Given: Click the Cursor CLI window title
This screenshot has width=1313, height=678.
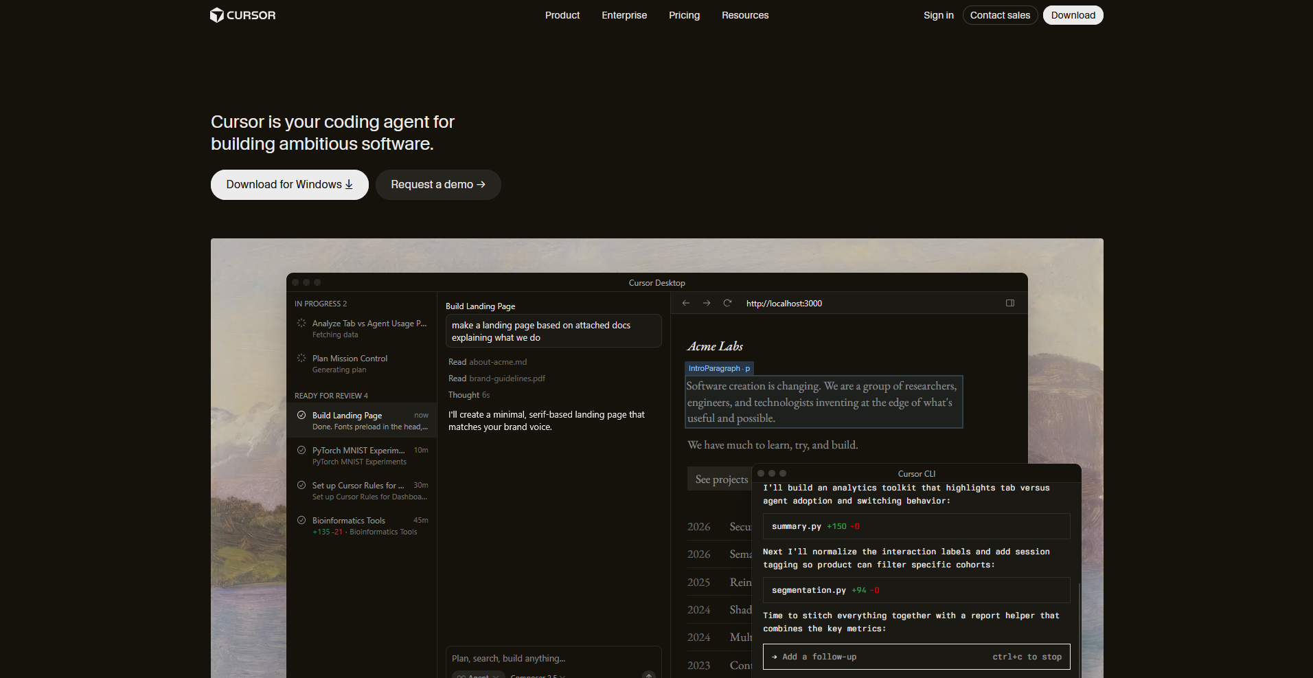Looking at the screenshot, I should [x=916, y=474].
